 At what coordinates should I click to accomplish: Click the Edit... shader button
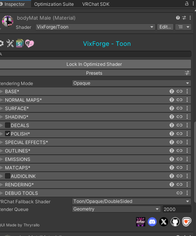[x=165, y=27]
